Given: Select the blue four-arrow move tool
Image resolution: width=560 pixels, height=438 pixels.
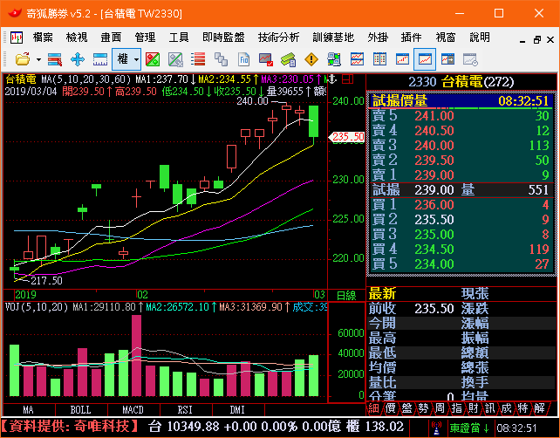Looking at the screenshot, I should pyautogui.click(x=78, y=59).
